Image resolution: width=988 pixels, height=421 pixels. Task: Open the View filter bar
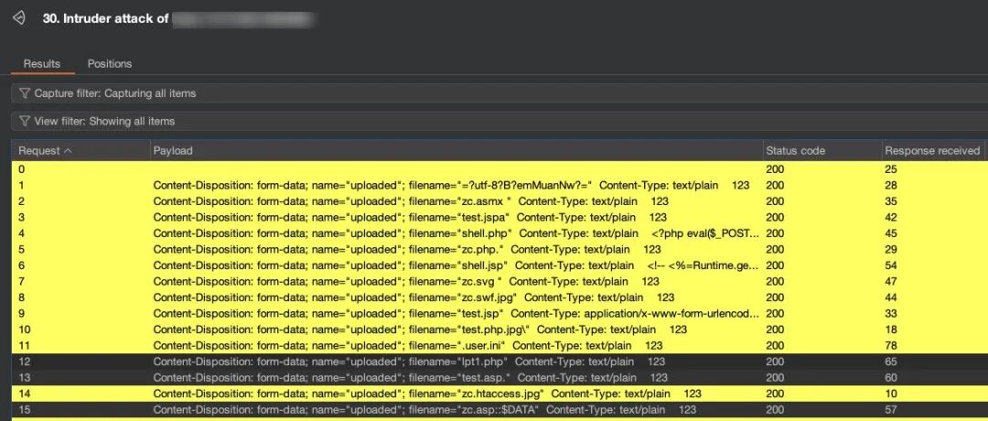point(499,121)
